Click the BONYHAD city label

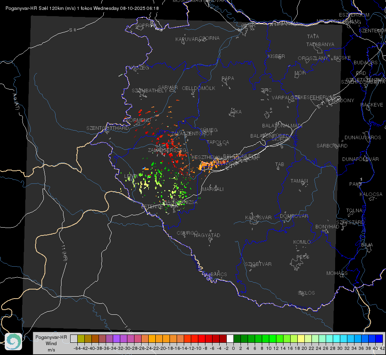coord(327,227)
